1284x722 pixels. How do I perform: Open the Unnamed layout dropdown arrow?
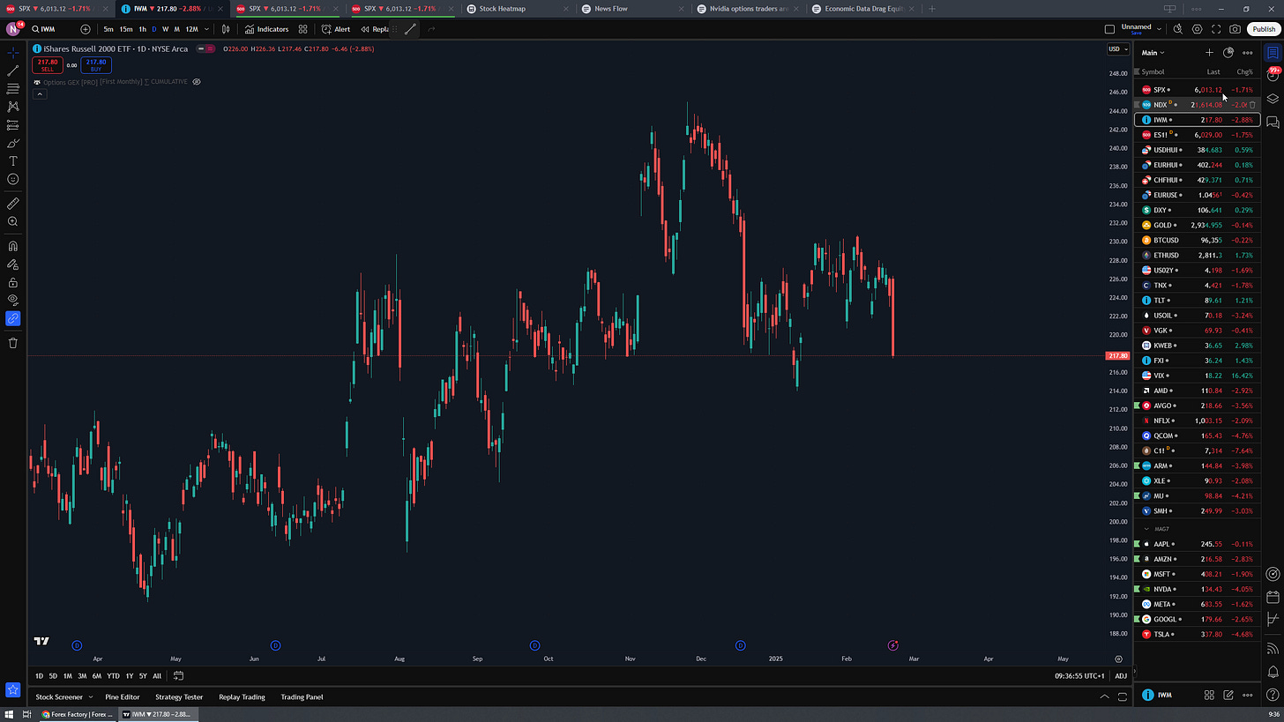click(1157, 29)
